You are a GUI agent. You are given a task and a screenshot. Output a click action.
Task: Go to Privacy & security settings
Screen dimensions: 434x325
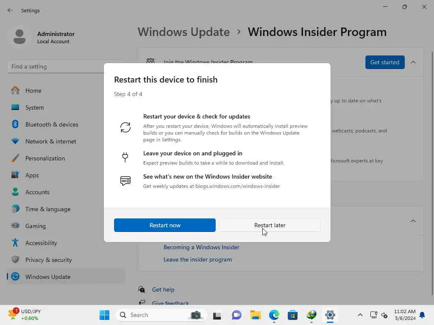point(66,260)
